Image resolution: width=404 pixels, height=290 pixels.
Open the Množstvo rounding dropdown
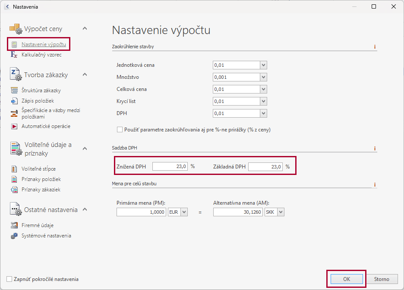pos(263,77)
